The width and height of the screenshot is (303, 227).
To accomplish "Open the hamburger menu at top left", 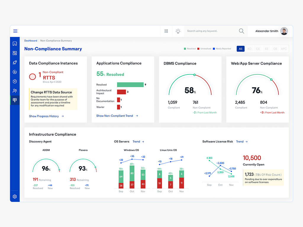I will (15, 31).
